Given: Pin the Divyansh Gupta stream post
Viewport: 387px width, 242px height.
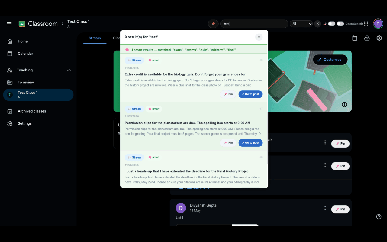Looking at the screenshot, I should point(340,209).
